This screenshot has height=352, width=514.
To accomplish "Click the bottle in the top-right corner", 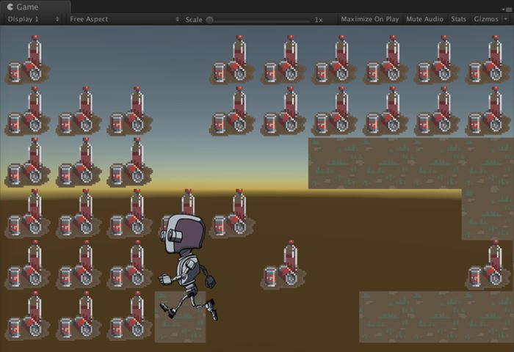I will point(489,61).
